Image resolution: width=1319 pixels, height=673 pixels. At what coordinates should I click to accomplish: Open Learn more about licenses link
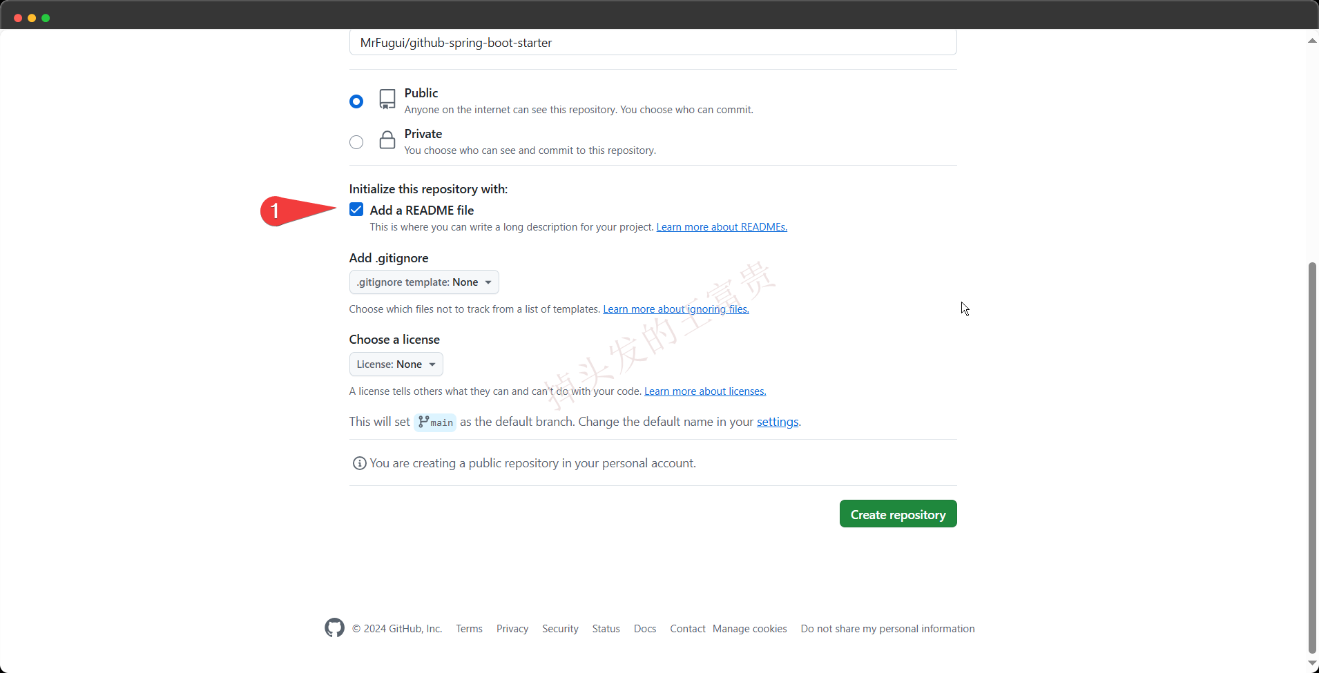tap(705, 391)
